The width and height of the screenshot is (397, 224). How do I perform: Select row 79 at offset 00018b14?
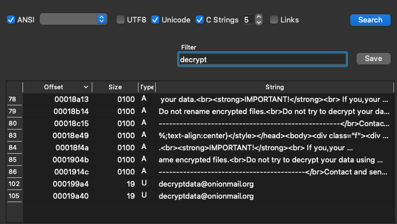[200, 111]
